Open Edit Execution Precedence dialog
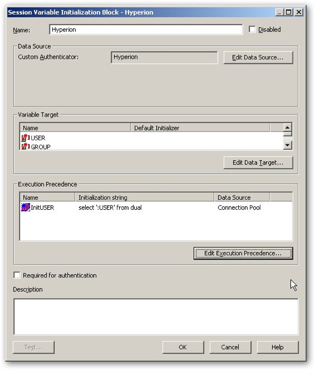The width and height of the screenshot is (315, 370). tap(243, 253)
